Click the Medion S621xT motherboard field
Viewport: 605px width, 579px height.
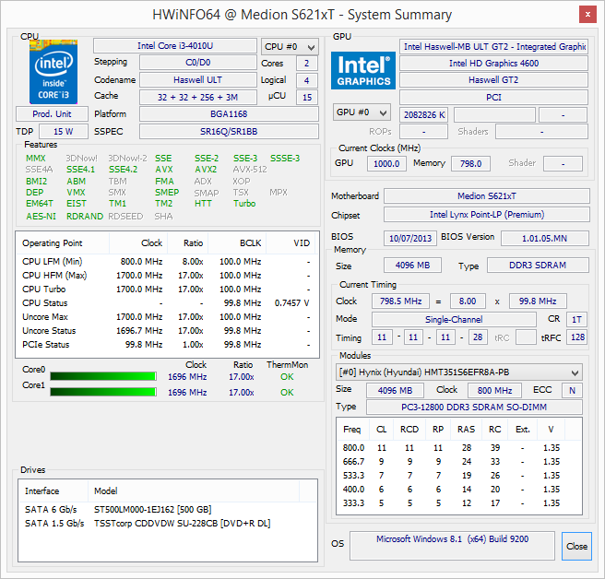click(x=487, y=196)
